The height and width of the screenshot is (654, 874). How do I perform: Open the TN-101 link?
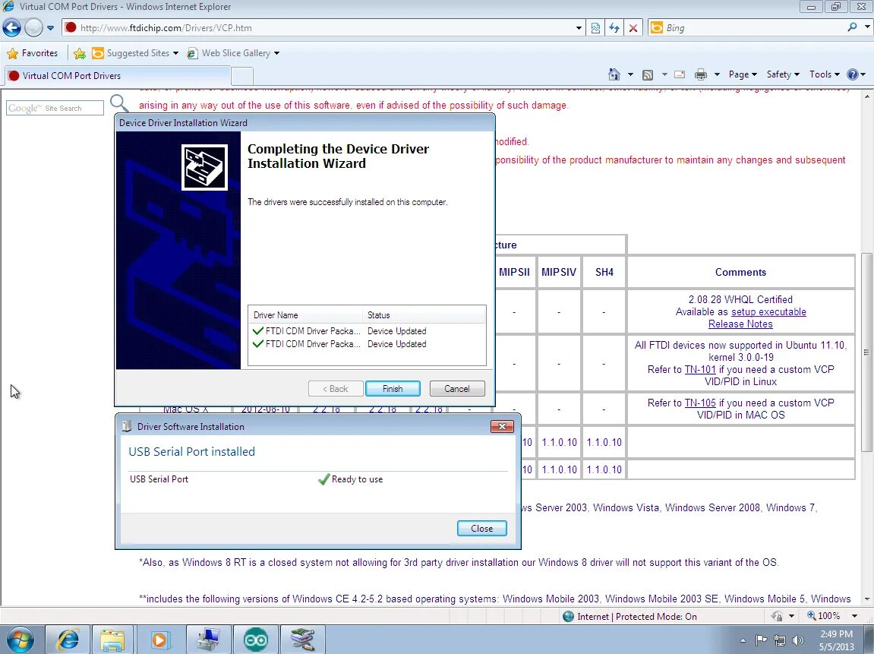pyautogui.click(x=700, y=370)
